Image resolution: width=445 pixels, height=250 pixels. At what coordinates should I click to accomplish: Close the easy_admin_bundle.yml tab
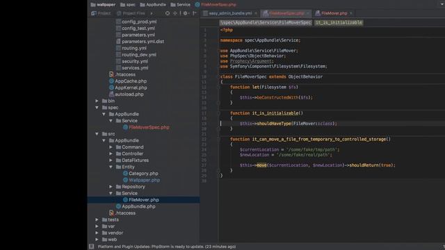[256, 13]
